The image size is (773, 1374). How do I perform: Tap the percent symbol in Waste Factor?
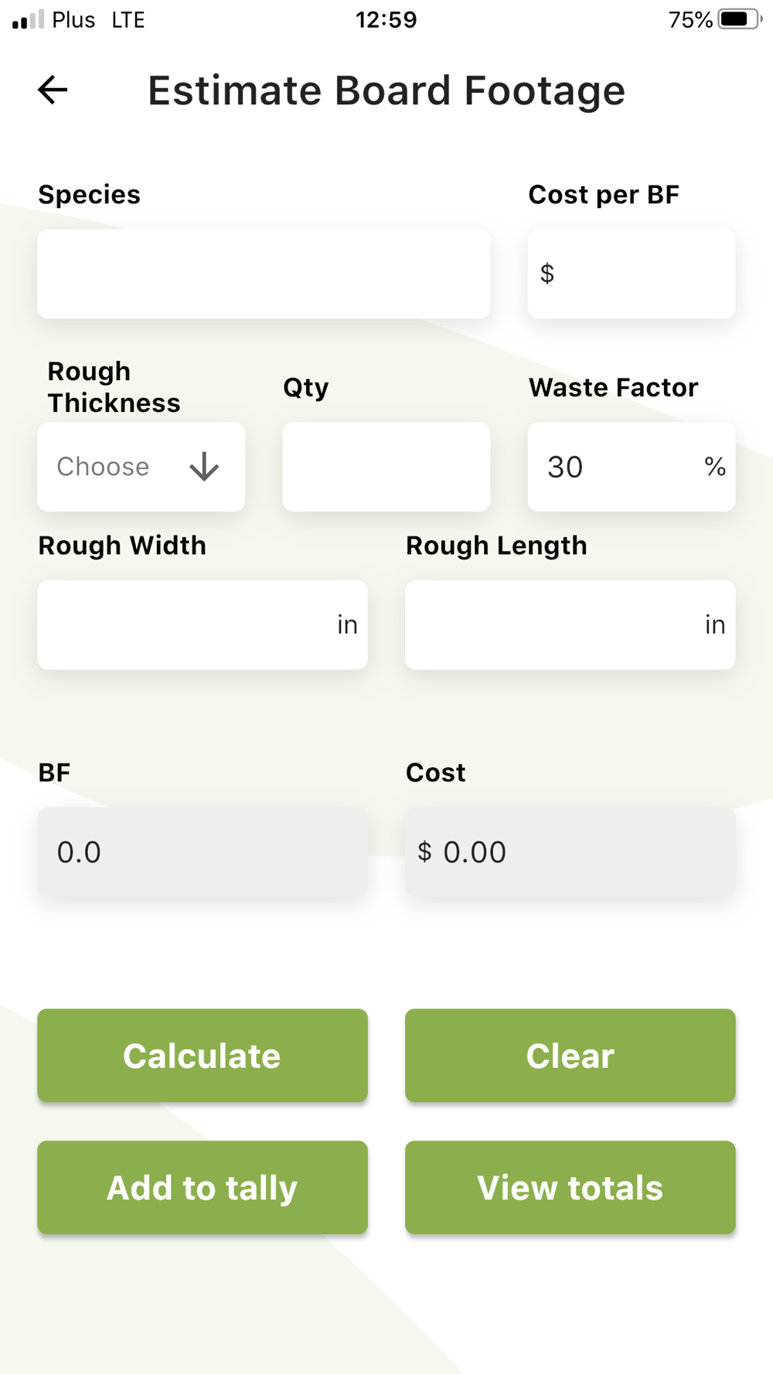pos(715,467)
